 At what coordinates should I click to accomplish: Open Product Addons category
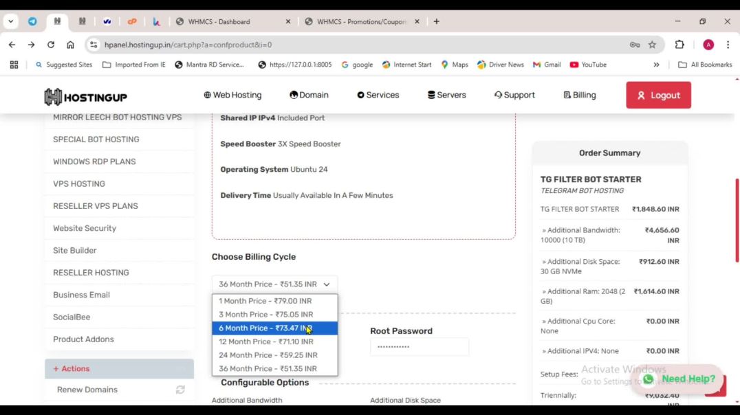coord(119,339)
